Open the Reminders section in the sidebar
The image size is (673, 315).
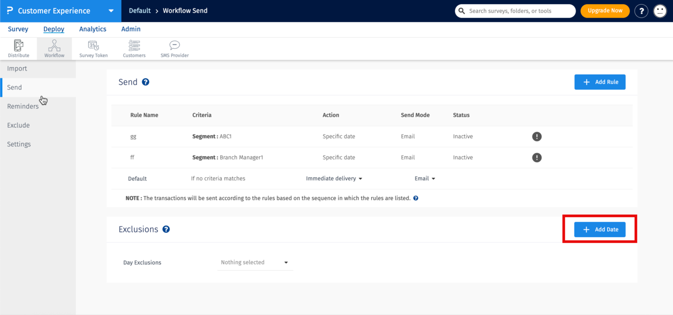[23, 106]
